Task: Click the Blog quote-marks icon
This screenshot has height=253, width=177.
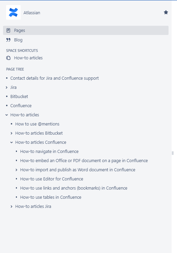Action: 8,40
